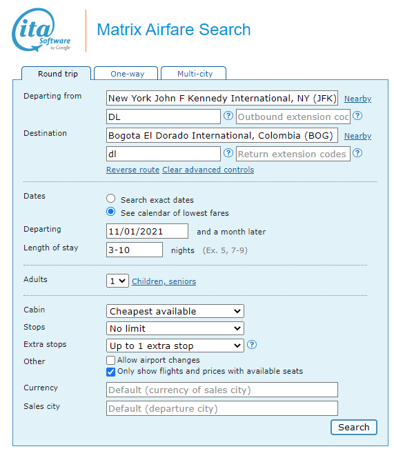
Task: Click the Reverse route link
Action: coord(132,170)
